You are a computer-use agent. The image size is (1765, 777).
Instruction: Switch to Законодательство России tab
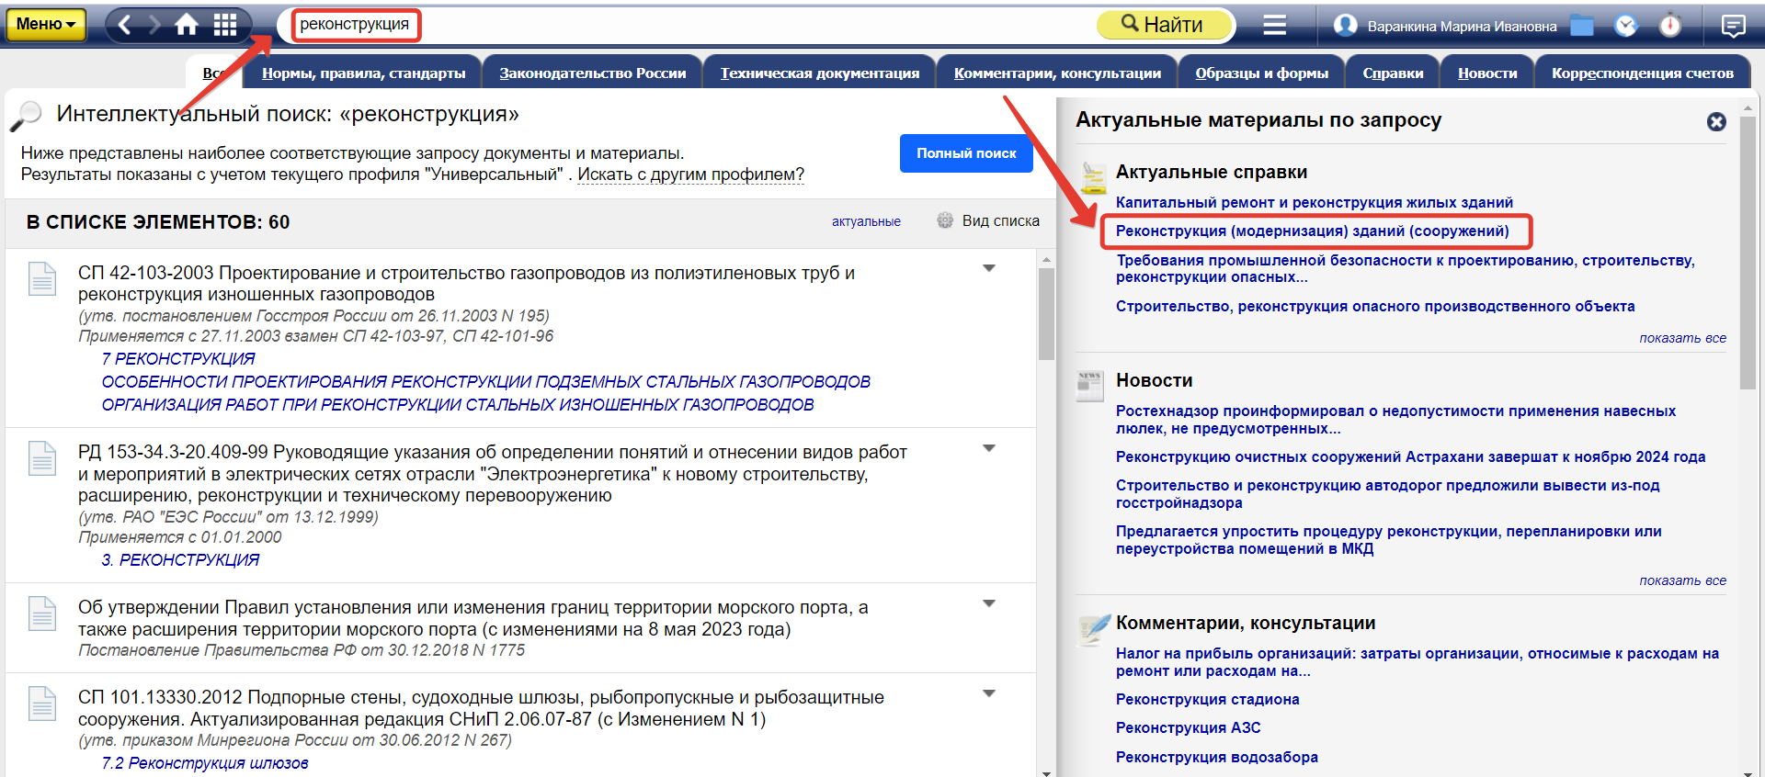coord(593,73)
